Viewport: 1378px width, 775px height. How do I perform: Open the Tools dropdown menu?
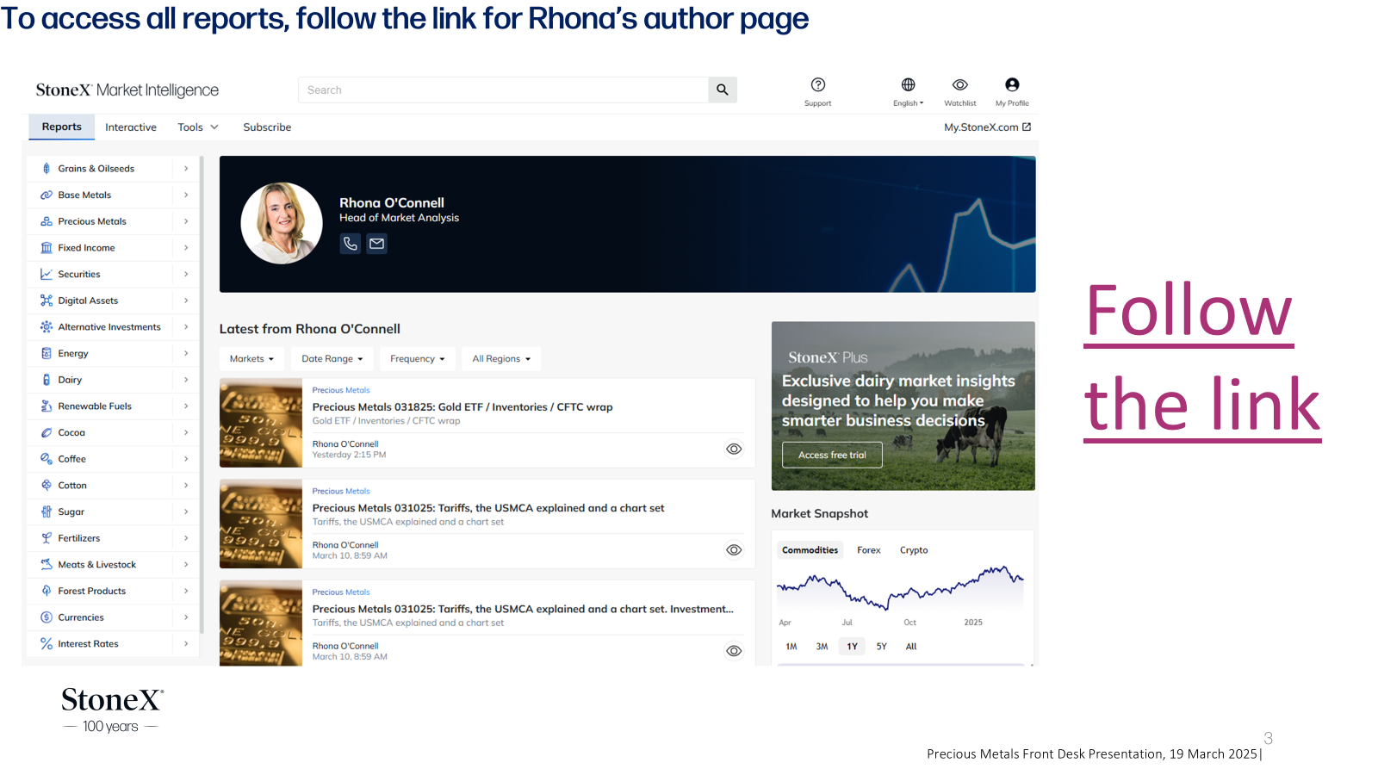198,127
